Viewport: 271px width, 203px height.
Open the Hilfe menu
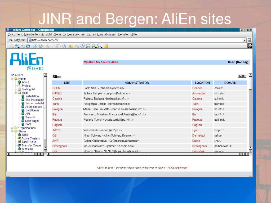[134, 34]
